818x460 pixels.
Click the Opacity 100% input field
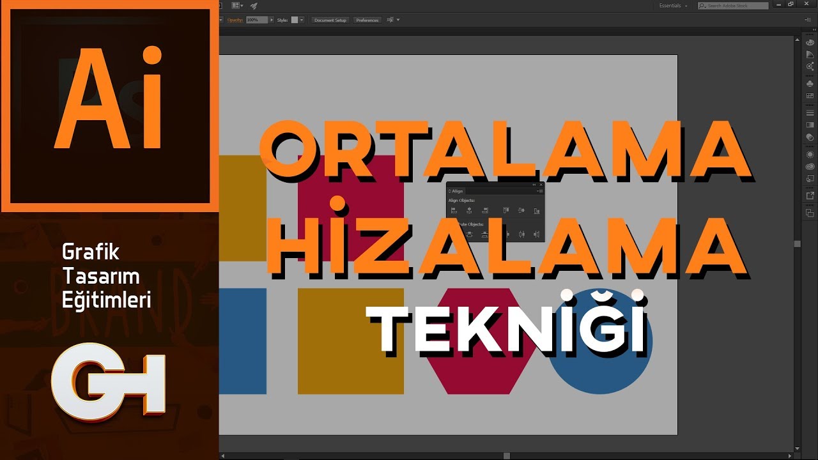(x=257, y=20)
